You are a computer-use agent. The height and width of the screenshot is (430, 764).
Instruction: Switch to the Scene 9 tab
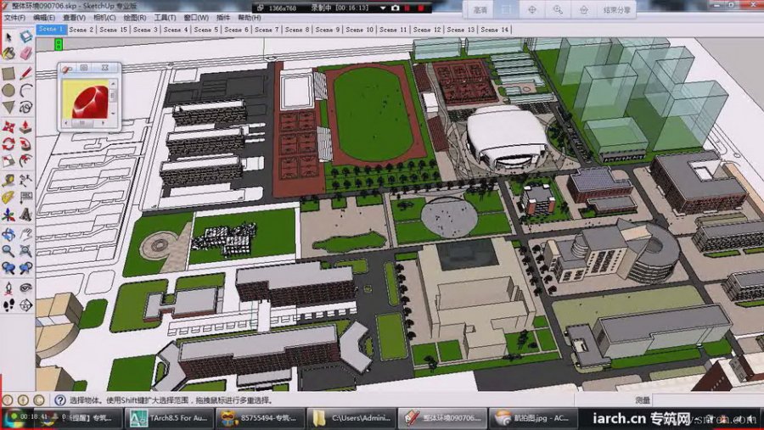coord(328,30)
